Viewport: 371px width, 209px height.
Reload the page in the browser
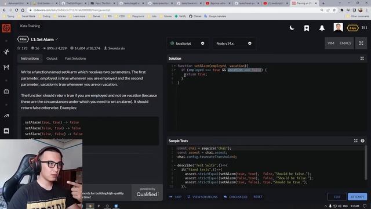click(16, 10)
